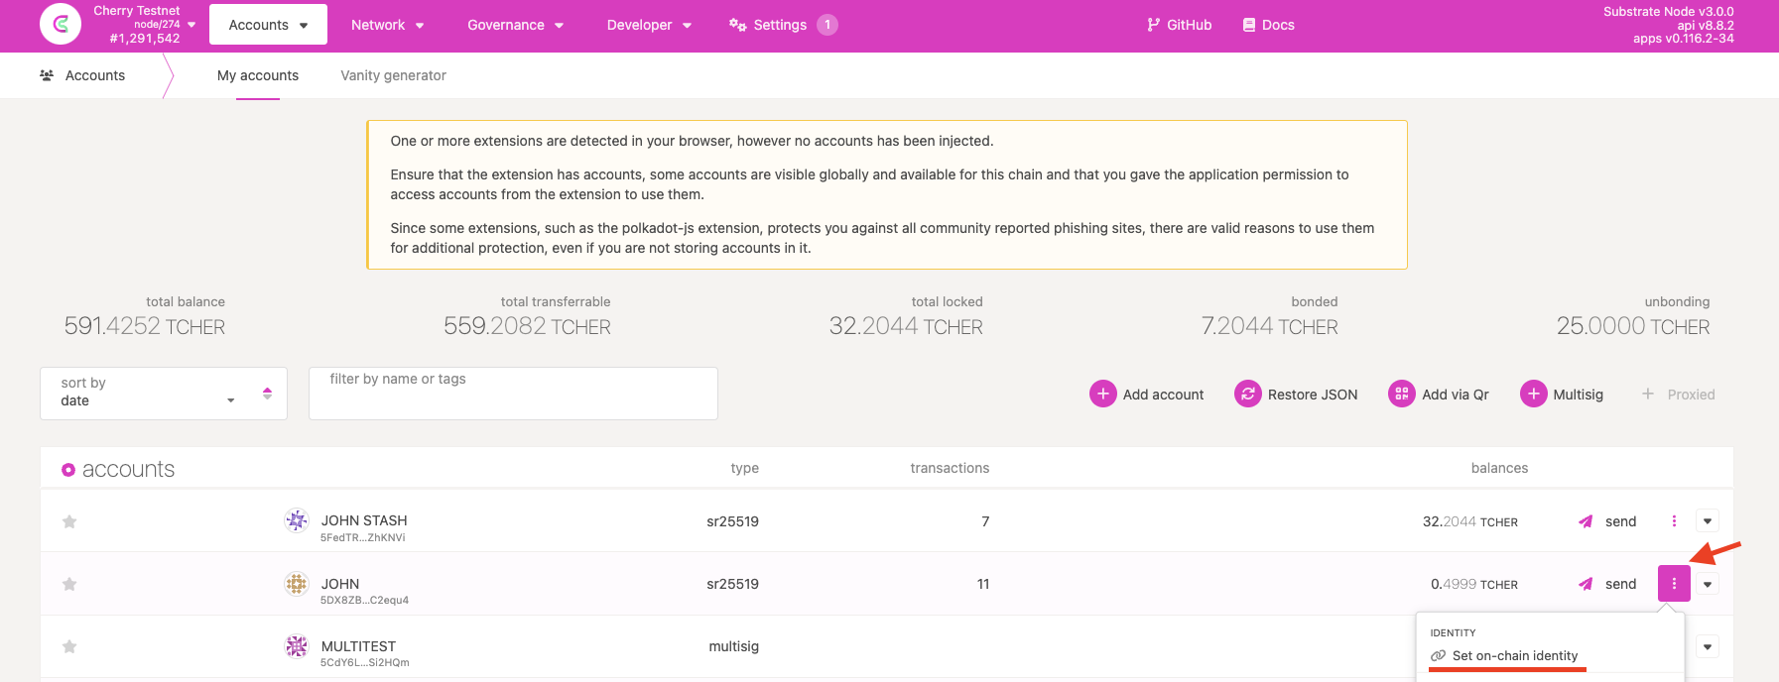Click the send icon for JOHN STASH
Viewport: 1779px width, 682px height.
[1586, 521]
